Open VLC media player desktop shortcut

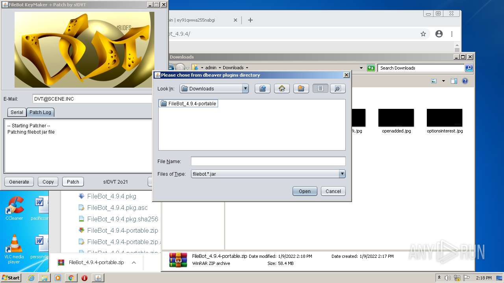(x=14, y=249)
